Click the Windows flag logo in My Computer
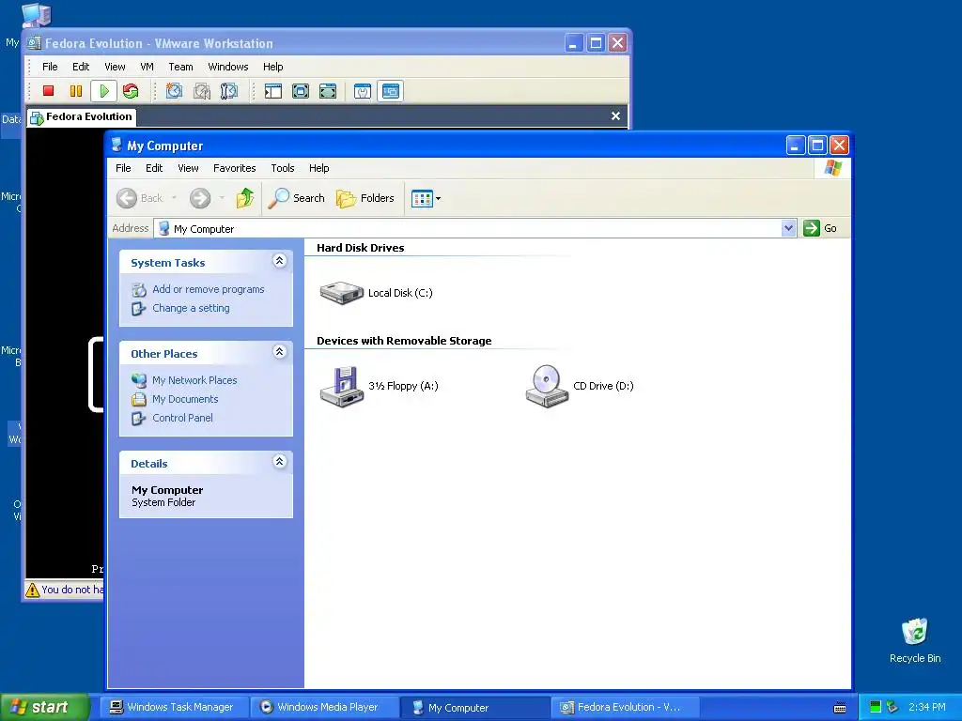The image size is (962, 721). coord(832,168)
